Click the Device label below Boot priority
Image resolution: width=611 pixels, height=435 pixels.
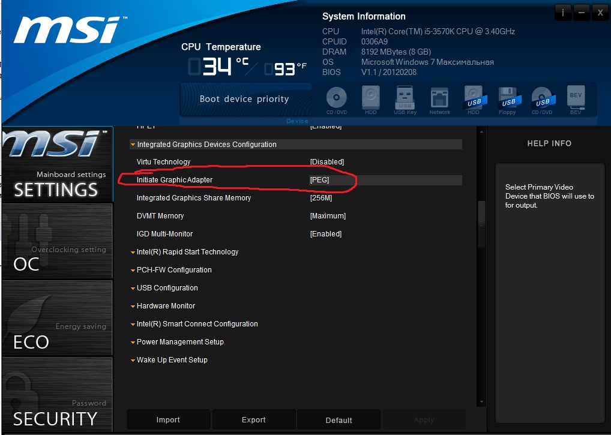pos(297,121)
